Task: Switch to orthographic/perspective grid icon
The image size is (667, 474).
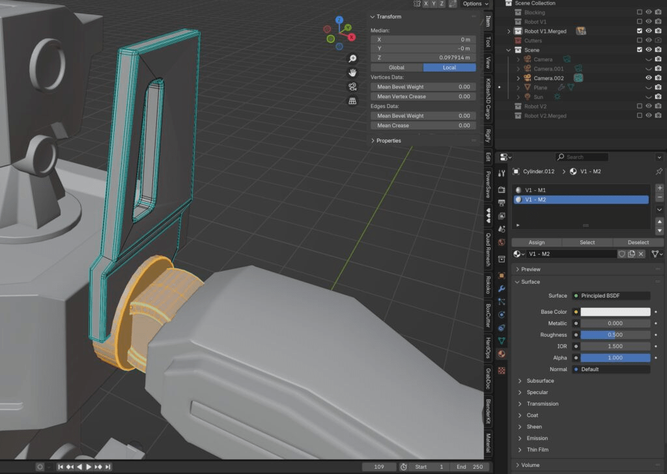Action: pyautogui.click(x=352, y=101)
